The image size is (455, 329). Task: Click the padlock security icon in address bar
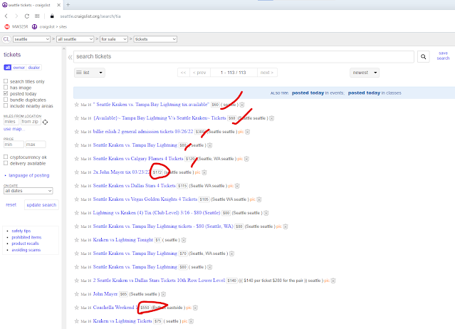[52, 16]
